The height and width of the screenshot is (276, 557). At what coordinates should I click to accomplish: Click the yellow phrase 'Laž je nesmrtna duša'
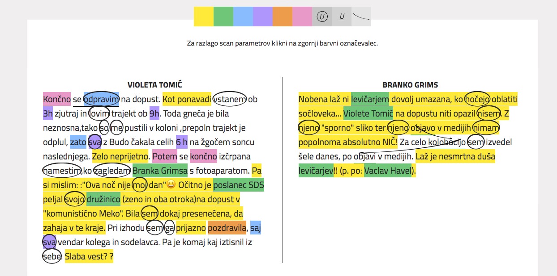click(455, 157)
